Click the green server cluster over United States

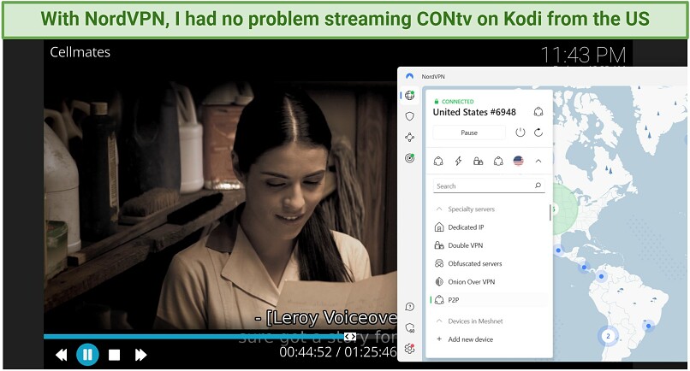point(565,209)
